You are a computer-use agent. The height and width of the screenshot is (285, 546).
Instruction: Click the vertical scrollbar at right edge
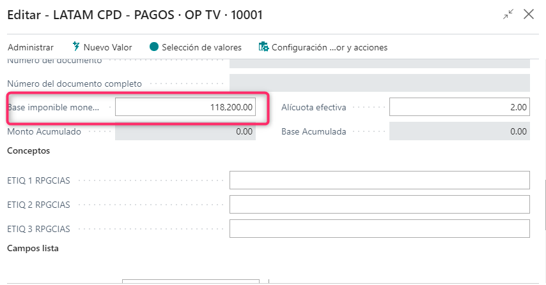tap(545, 205)
